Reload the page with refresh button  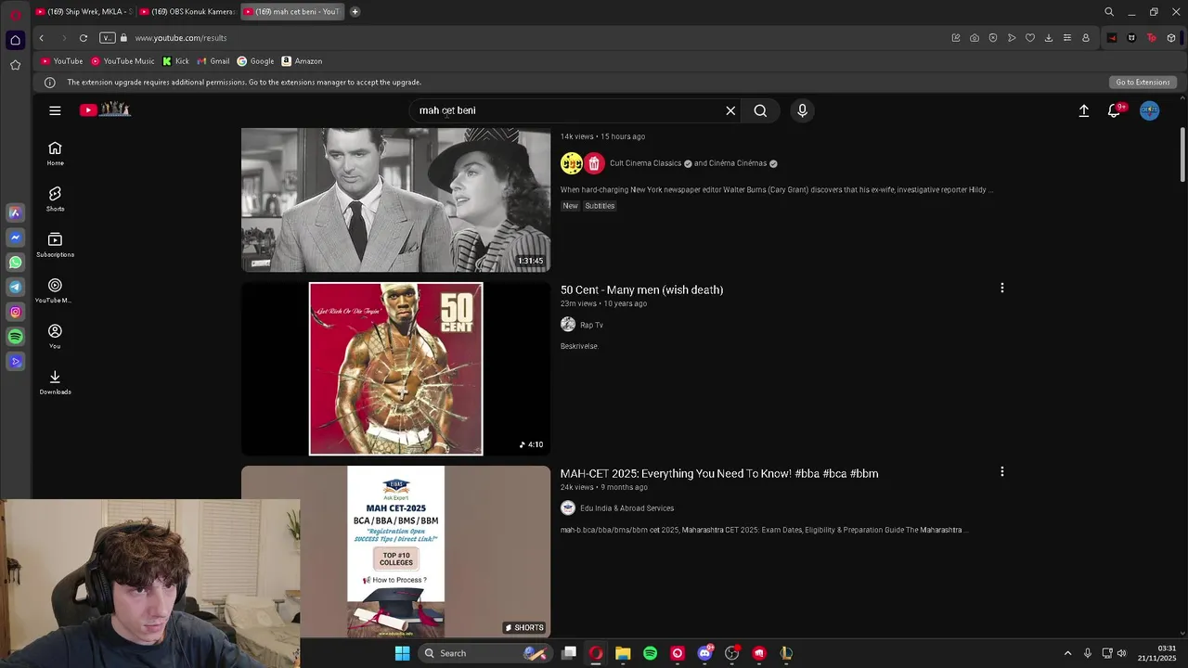tap(84, 38)
